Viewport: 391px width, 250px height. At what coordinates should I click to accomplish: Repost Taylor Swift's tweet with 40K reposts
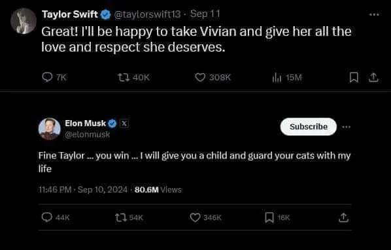[124, 78]
